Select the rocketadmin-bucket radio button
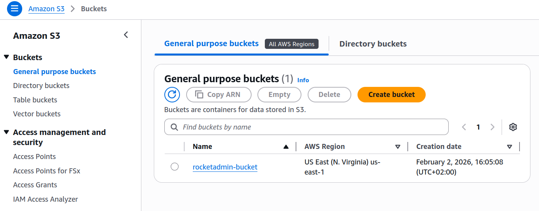 174,166
